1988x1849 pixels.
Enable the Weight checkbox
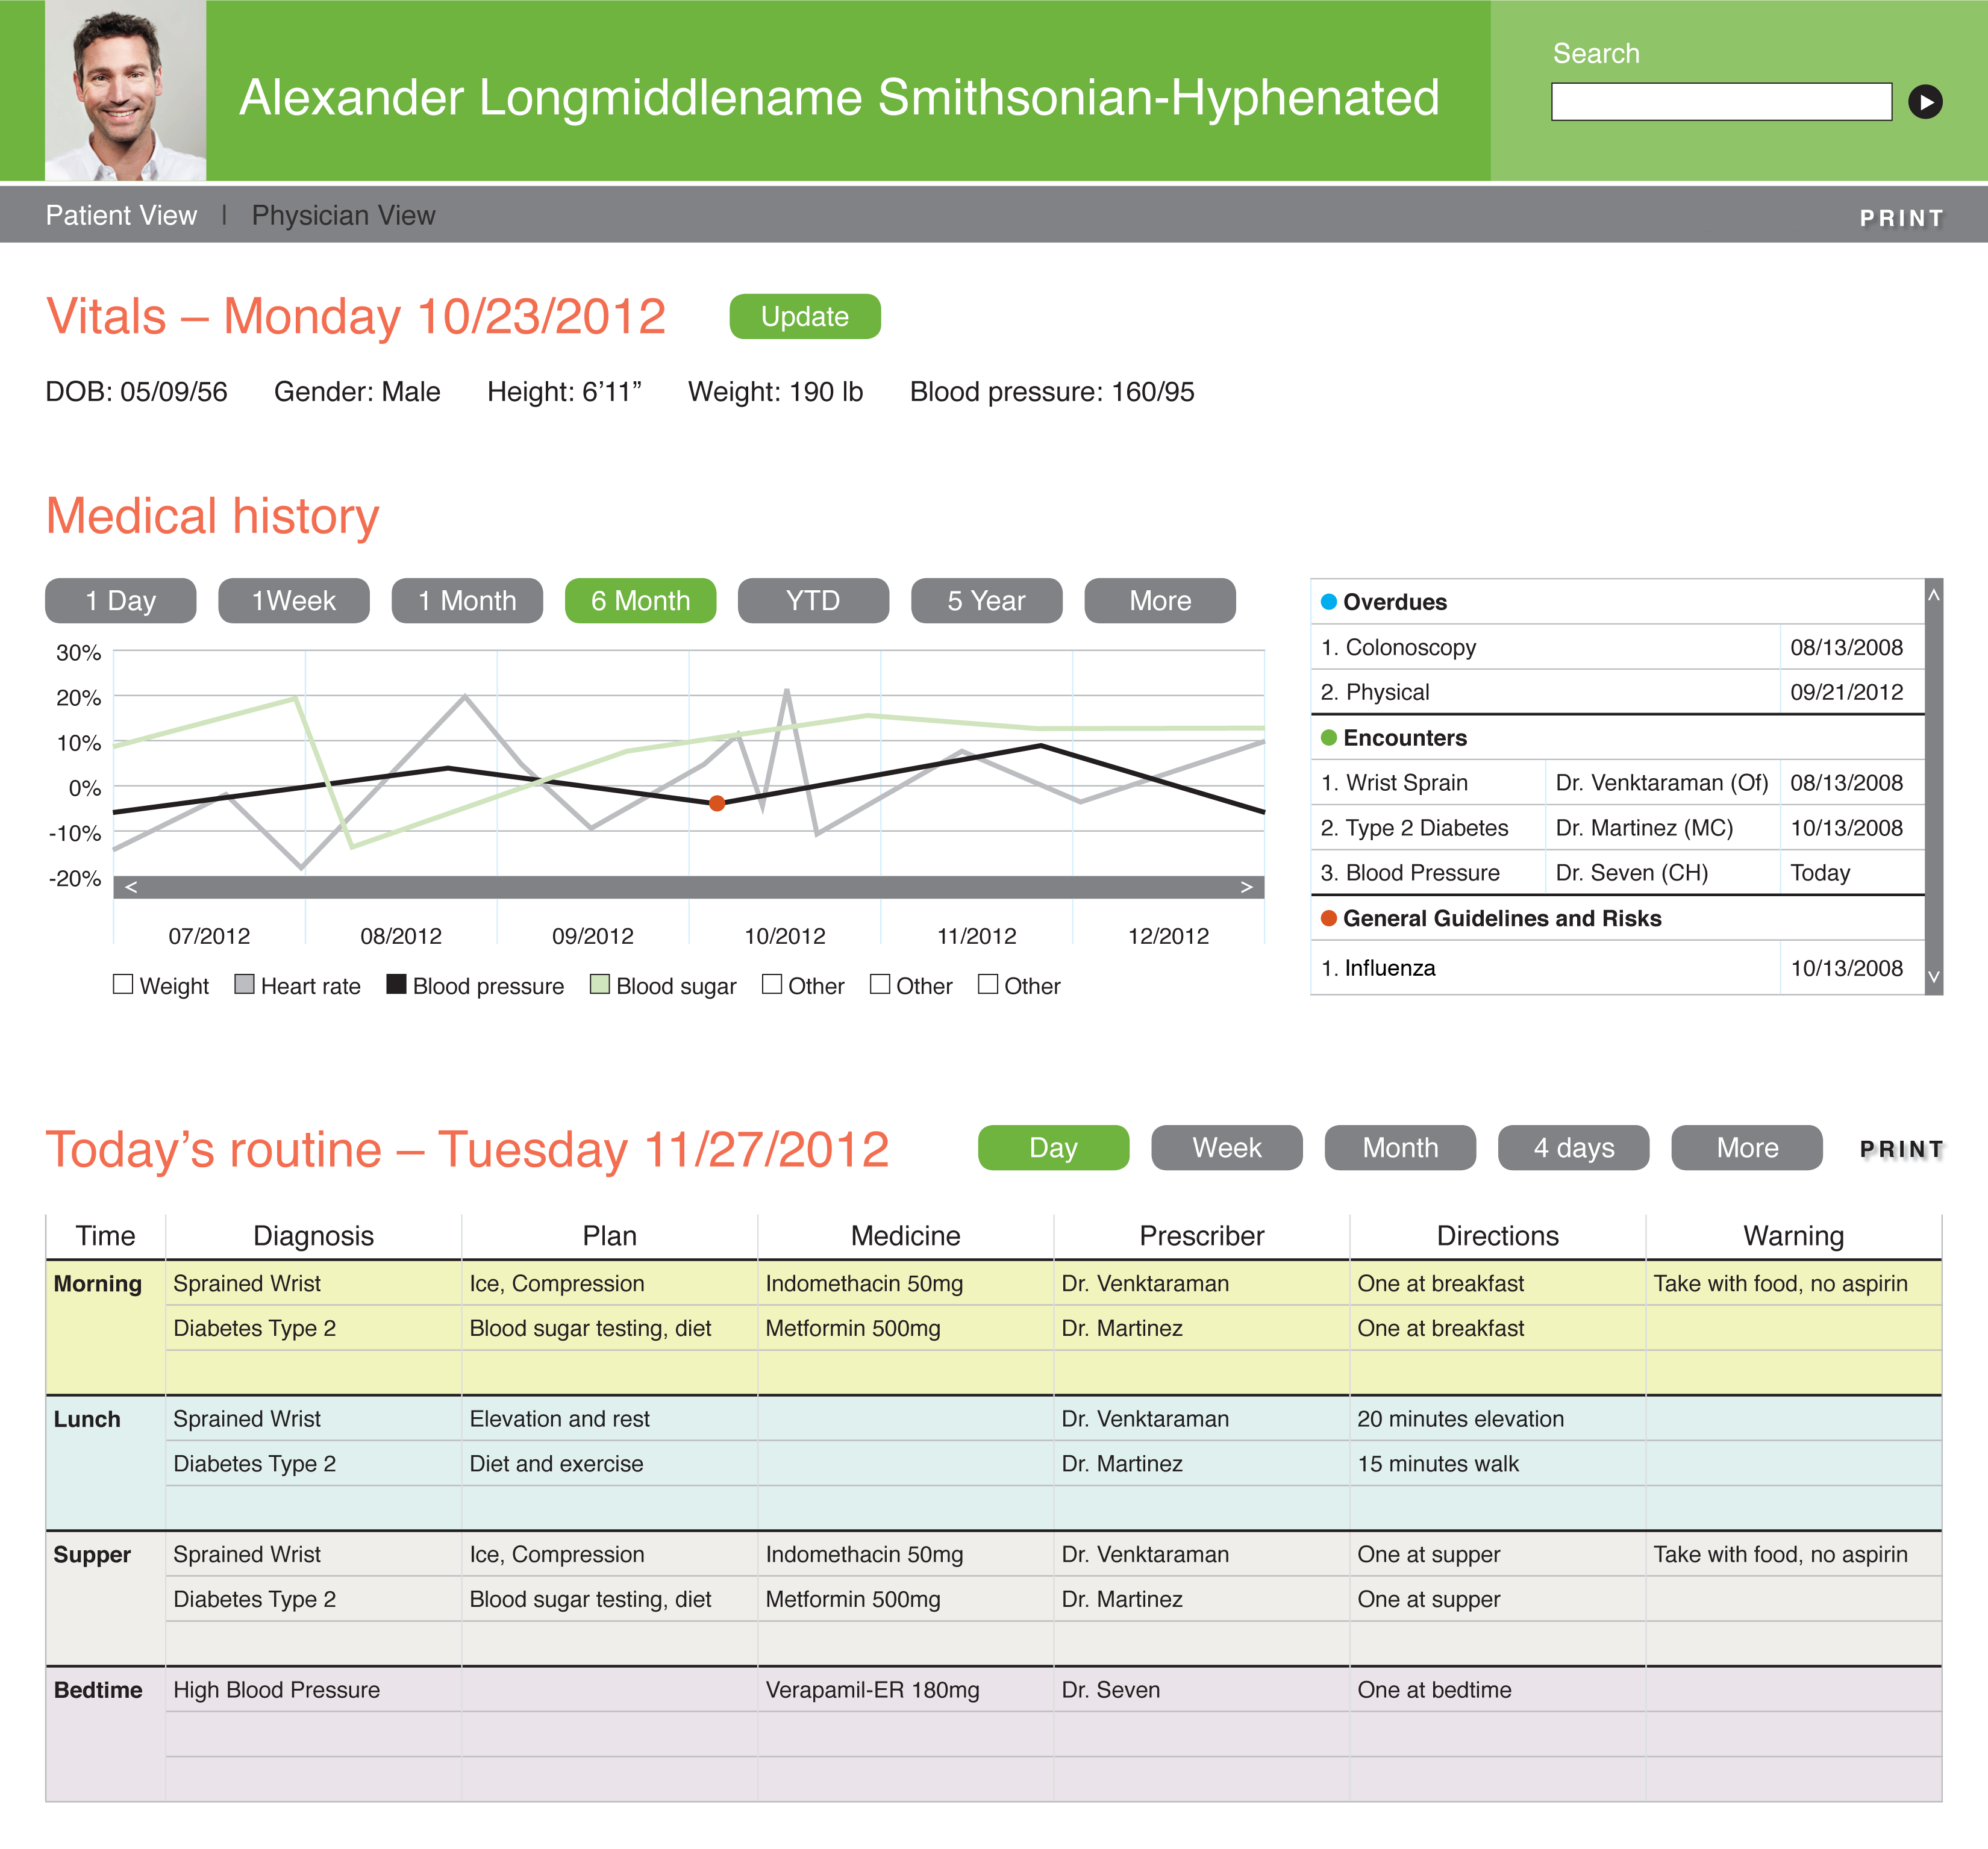tap(123, 984)
